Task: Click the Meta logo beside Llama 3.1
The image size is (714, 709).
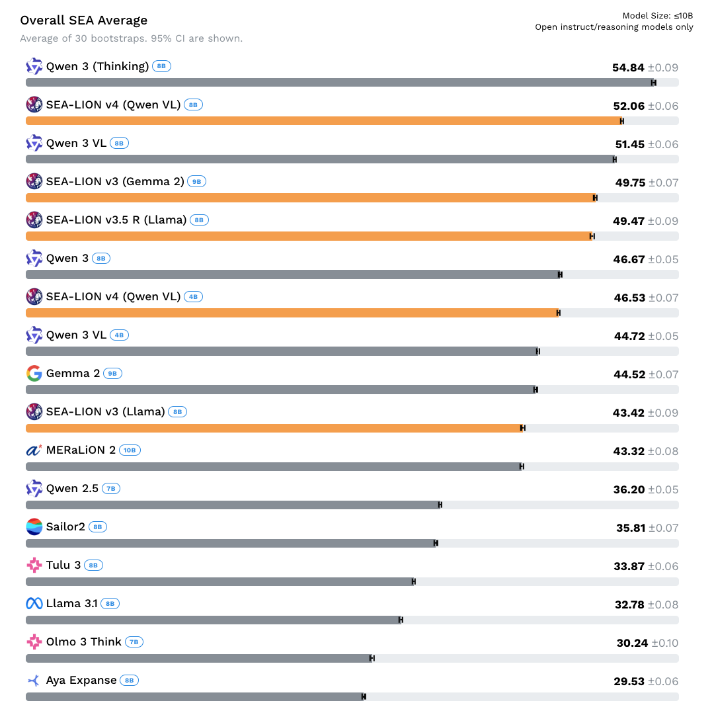Action: point(34,603)
